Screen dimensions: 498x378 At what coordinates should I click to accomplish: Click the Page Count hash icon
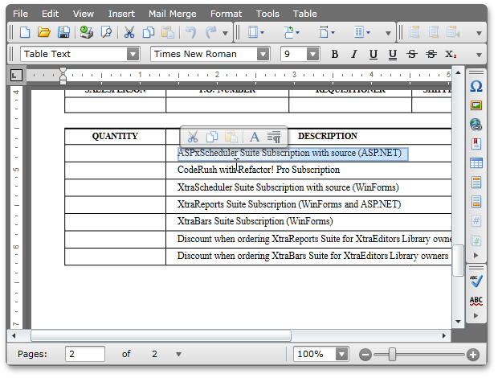(x=476, y=240)
